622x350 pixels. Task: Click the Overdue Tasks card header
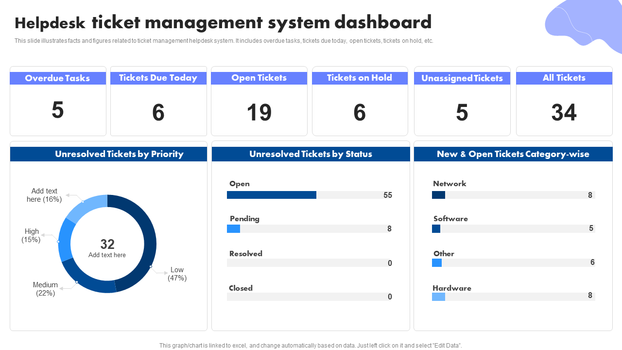(x=58, y=78)
